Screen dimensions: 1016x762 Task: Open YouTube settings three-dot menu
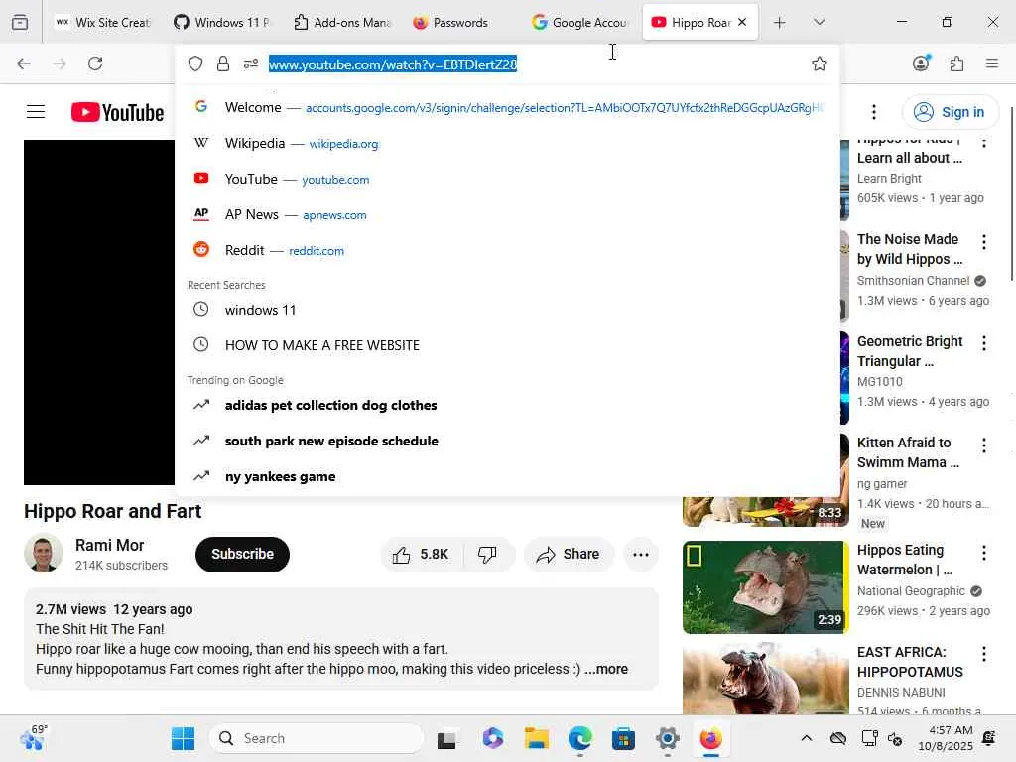click(x=873, y=112)
